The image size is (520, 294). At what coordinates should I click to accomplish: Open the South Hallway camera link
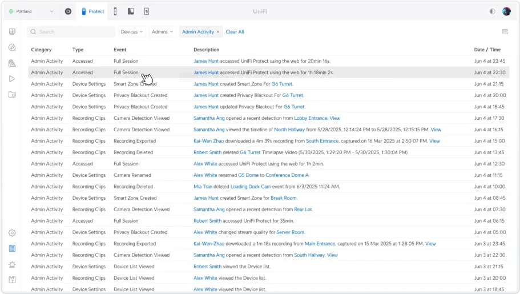point(309,255)
